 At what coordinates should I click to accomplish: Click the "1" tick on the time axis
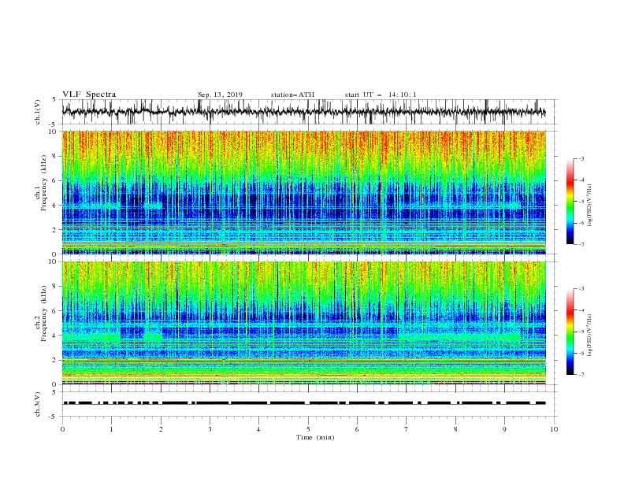(x=111, y=429)
